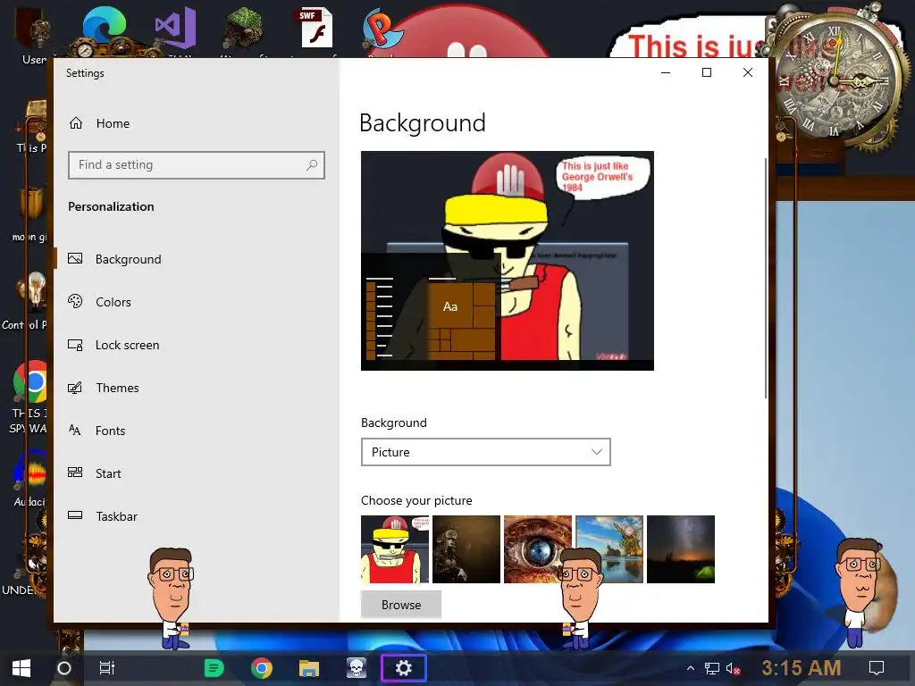Open the skull icon app on taskbar
Viewport: 915px width, 686px height.
[x=356, y=668]
